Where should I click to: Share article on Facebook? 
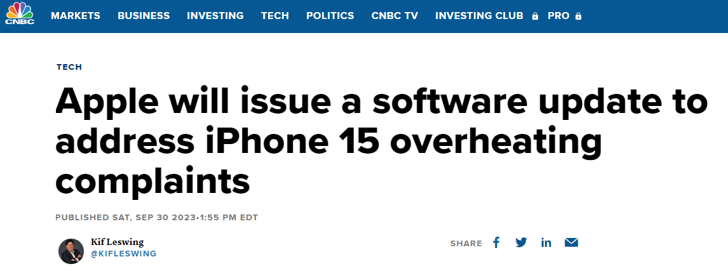(497, 242)
